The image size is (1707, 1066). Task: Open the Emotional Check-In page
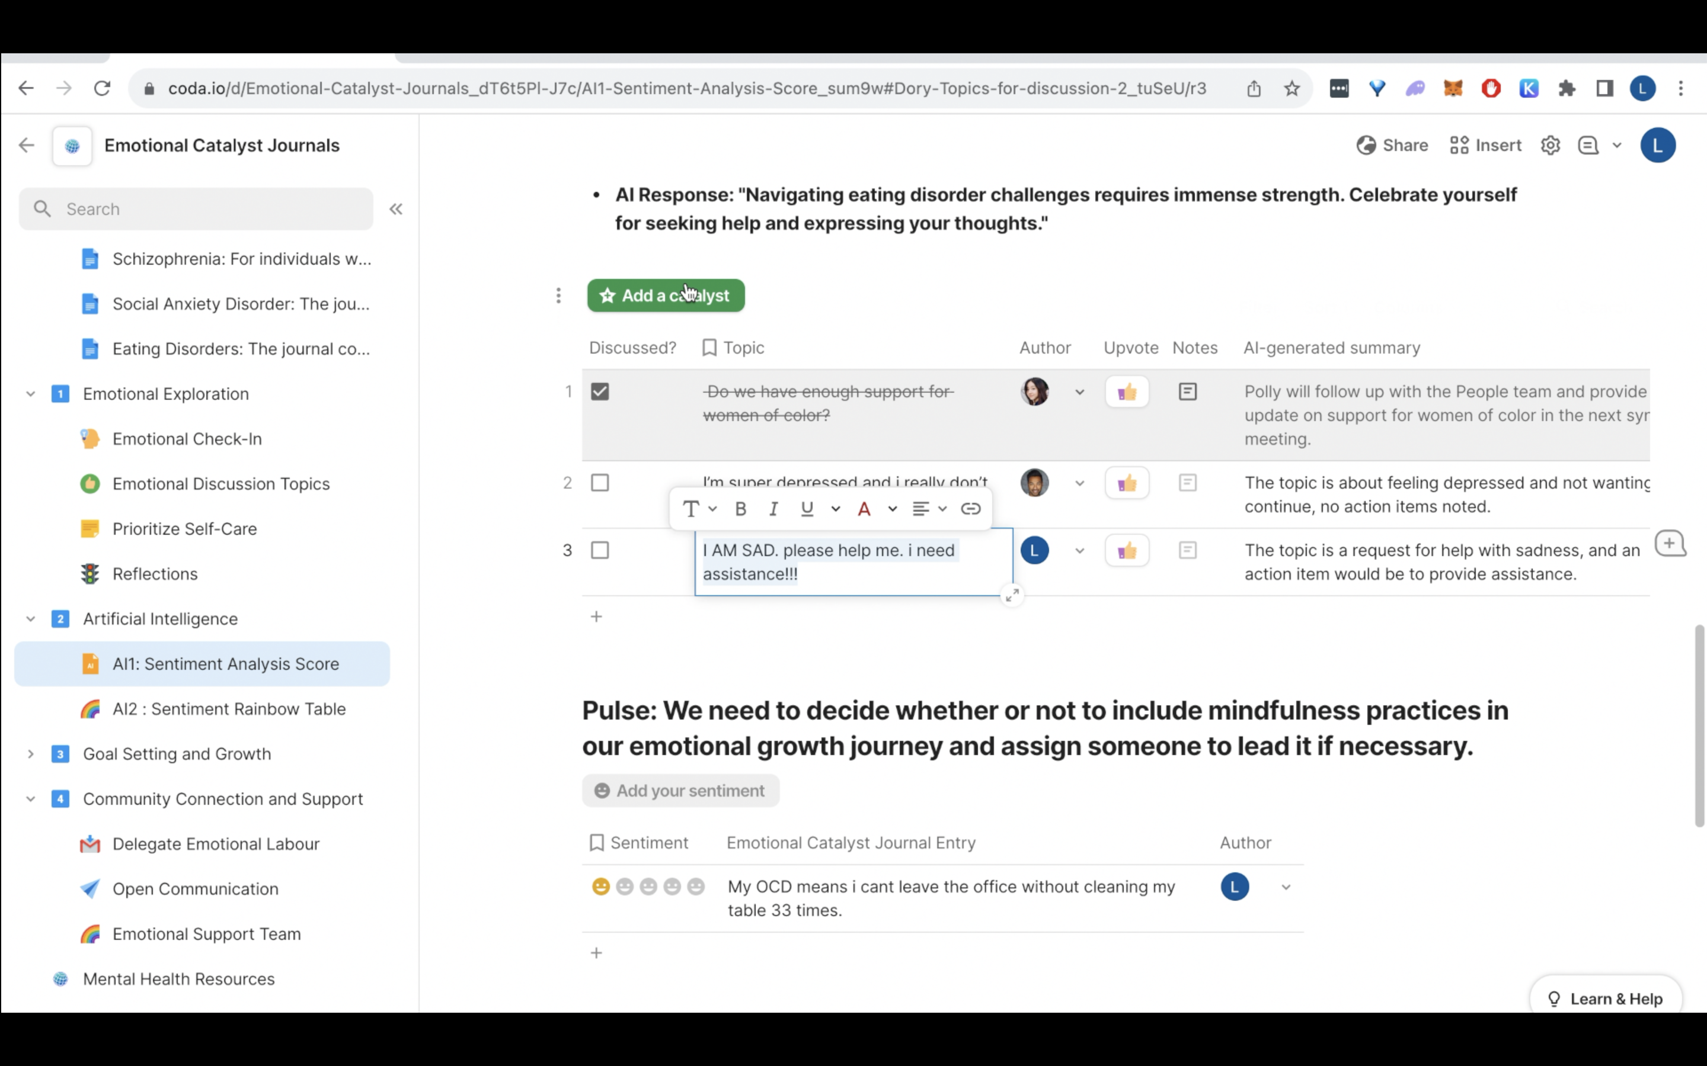pyautogui.click(x=187, y=439)
